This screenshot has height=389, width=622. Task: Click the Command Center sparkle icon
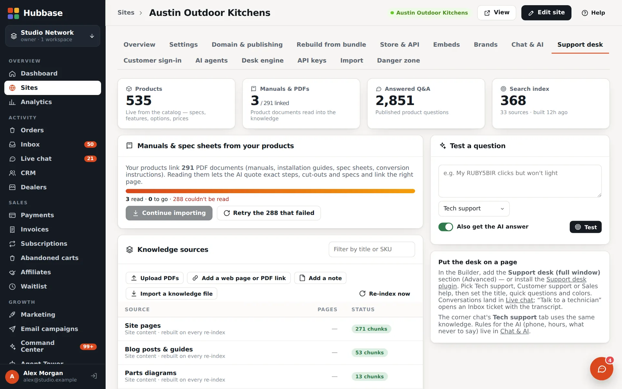click(12, 347)
